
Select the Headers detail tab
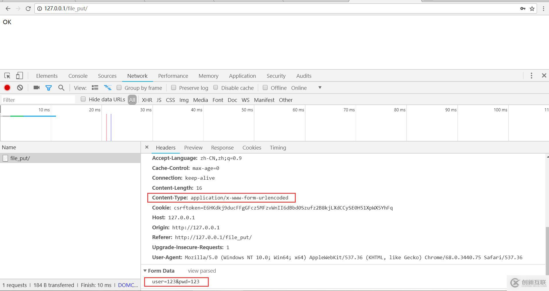pos(166,148)
